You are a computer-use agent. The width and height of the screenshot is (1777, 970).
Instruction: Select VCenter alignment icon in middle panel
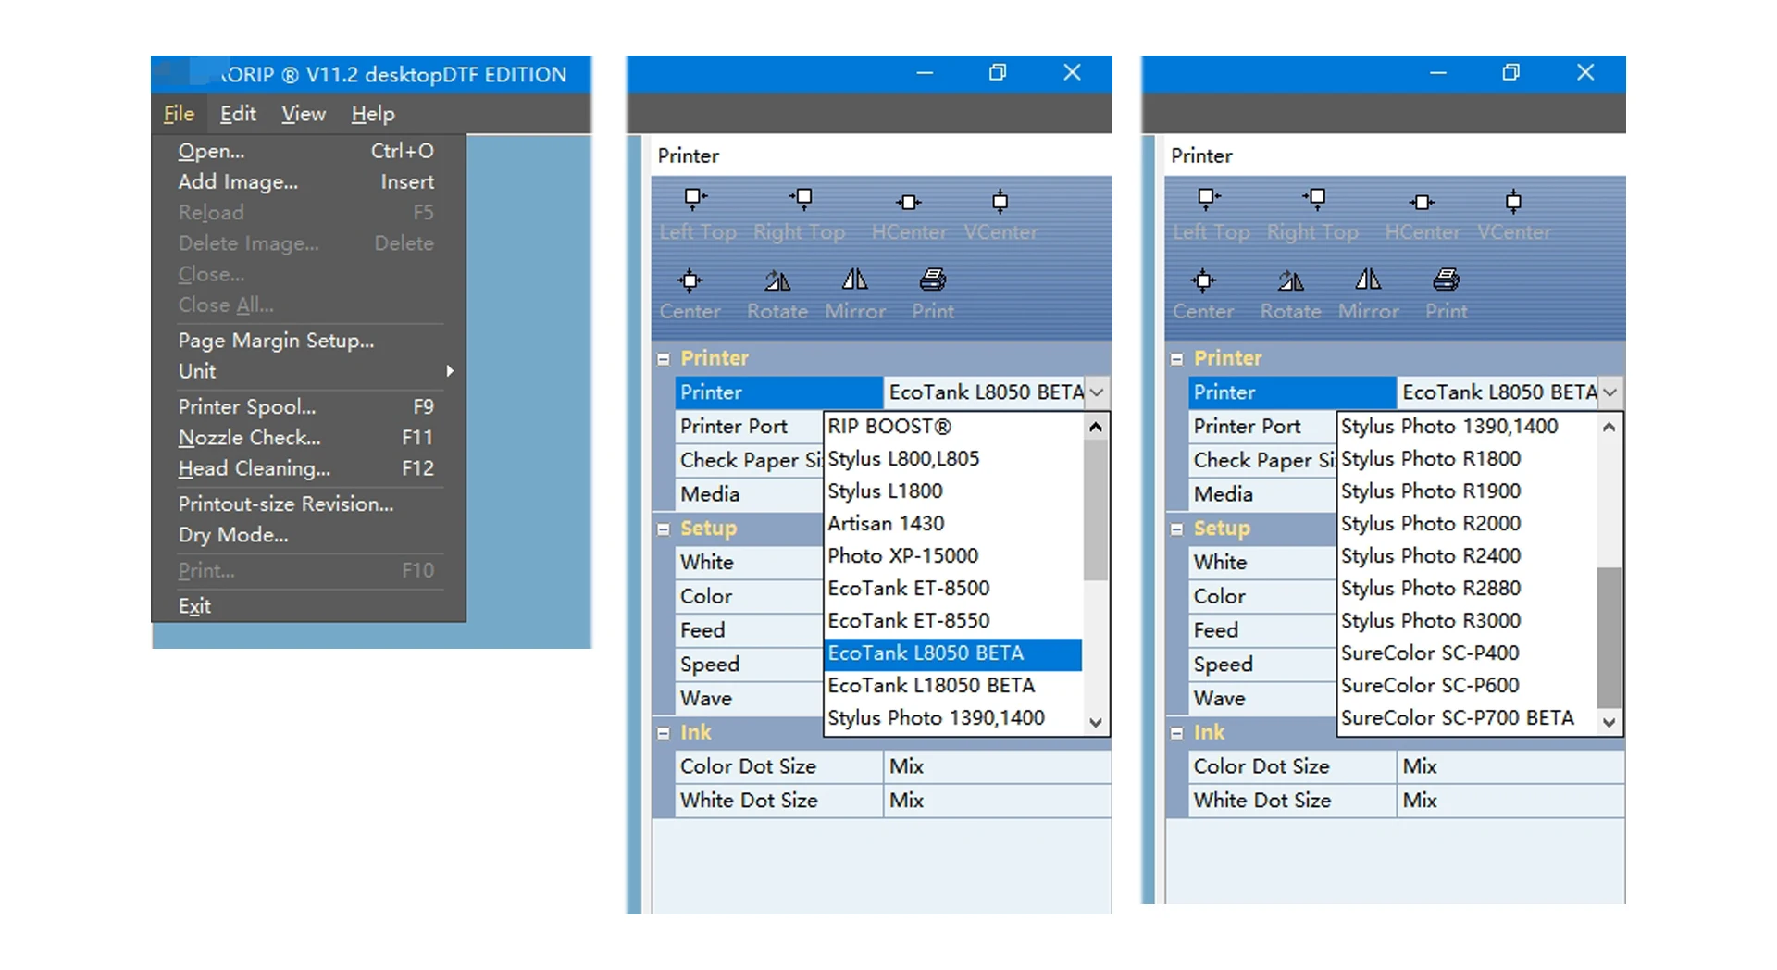pyautogui.click(x=1000, y=202)
